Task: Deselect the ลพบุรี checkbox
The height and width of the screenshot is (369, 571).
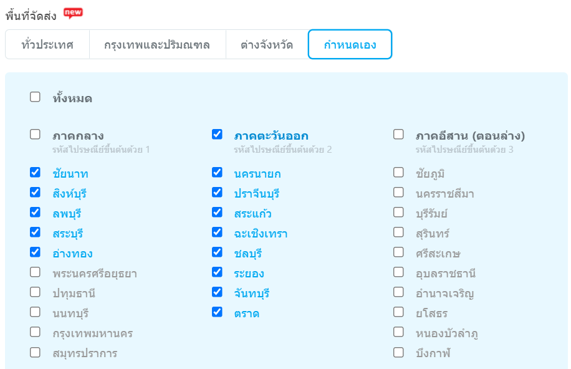Action: point(36,213)
